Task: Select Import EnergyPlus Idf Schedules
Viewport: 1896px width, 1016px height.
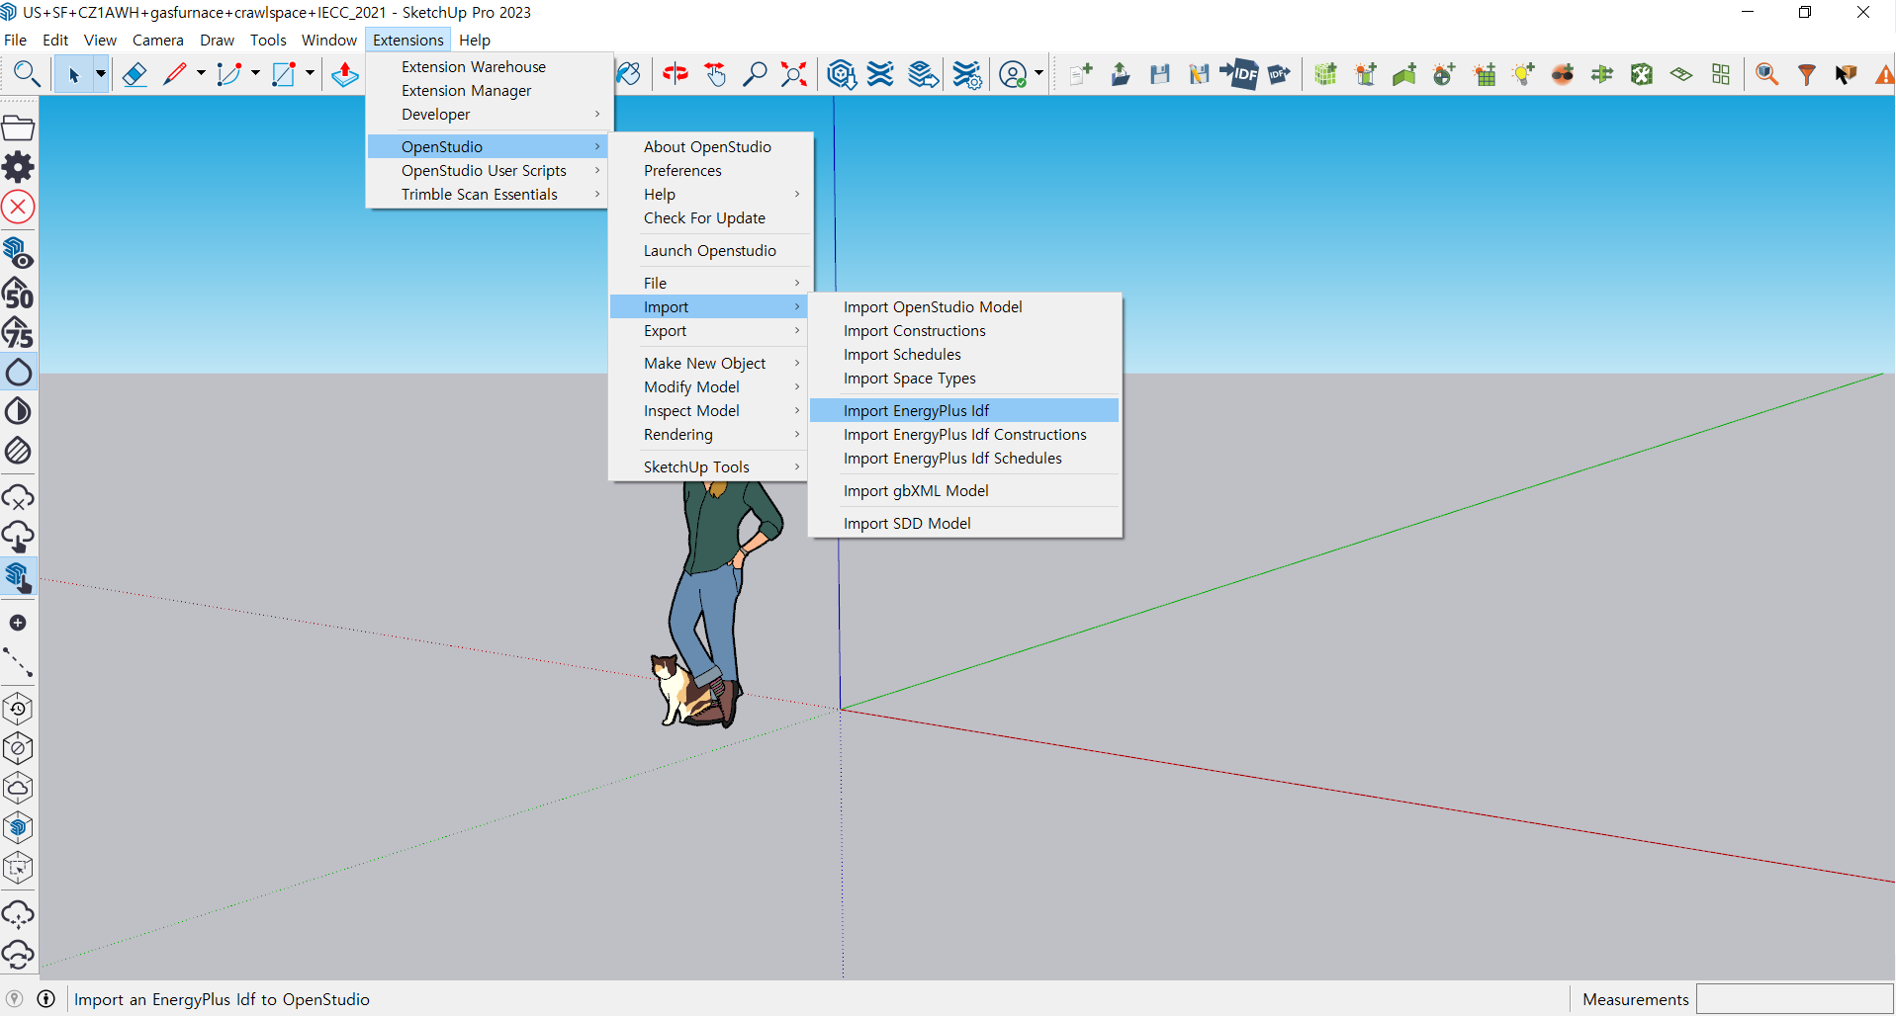Action: [x=964, y=459]
